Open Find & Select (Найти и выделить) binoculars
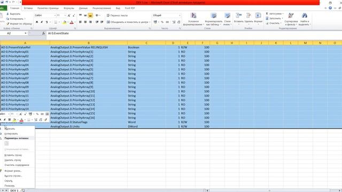The width and height of the screenshot is (342, 192). tap(305, 19)
